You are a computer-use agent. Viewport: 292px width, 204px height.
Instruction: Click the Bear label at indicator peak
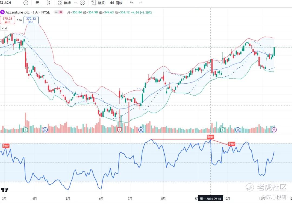coord(210,137)
